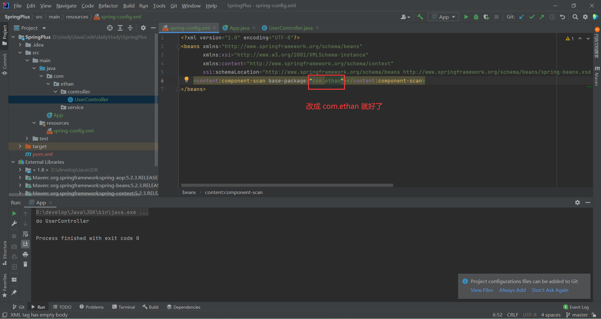Change CRLF line separator in status bar

[513, 315]
